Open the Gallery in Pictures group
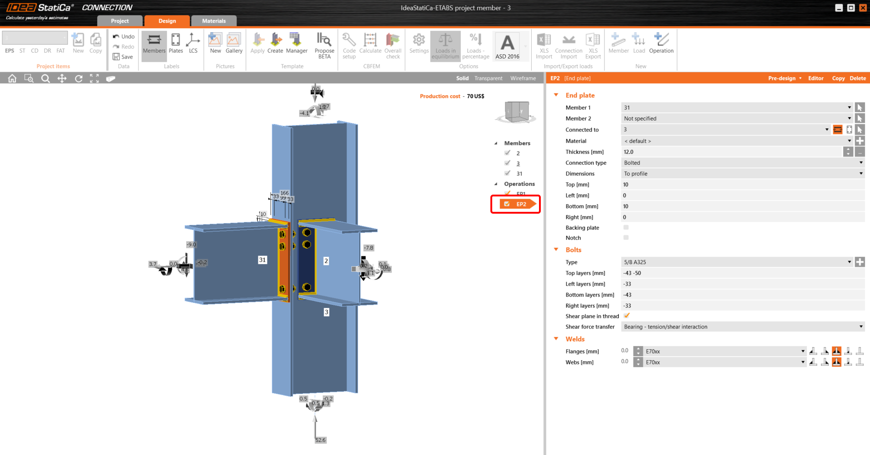This screenshot has height=455, width=870. pyautogui.click(x=234, y=43)
